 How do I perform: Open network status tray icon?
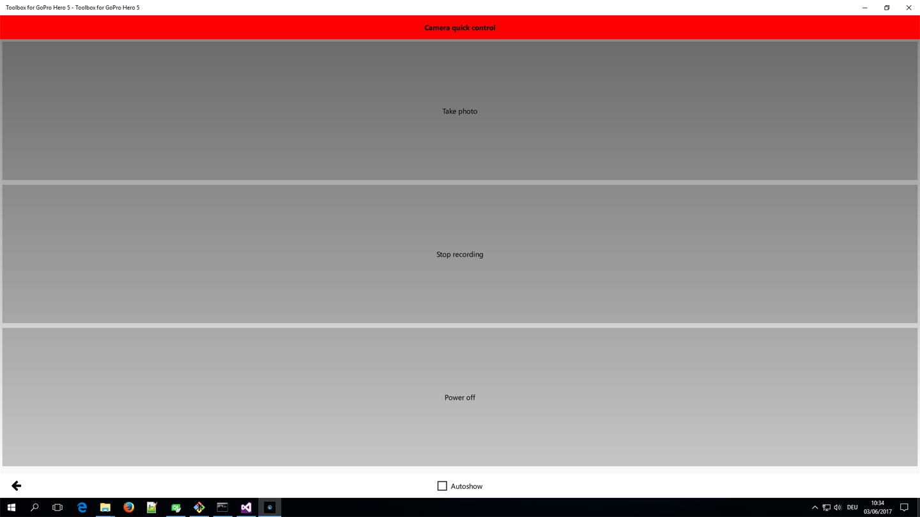(826, 507)
